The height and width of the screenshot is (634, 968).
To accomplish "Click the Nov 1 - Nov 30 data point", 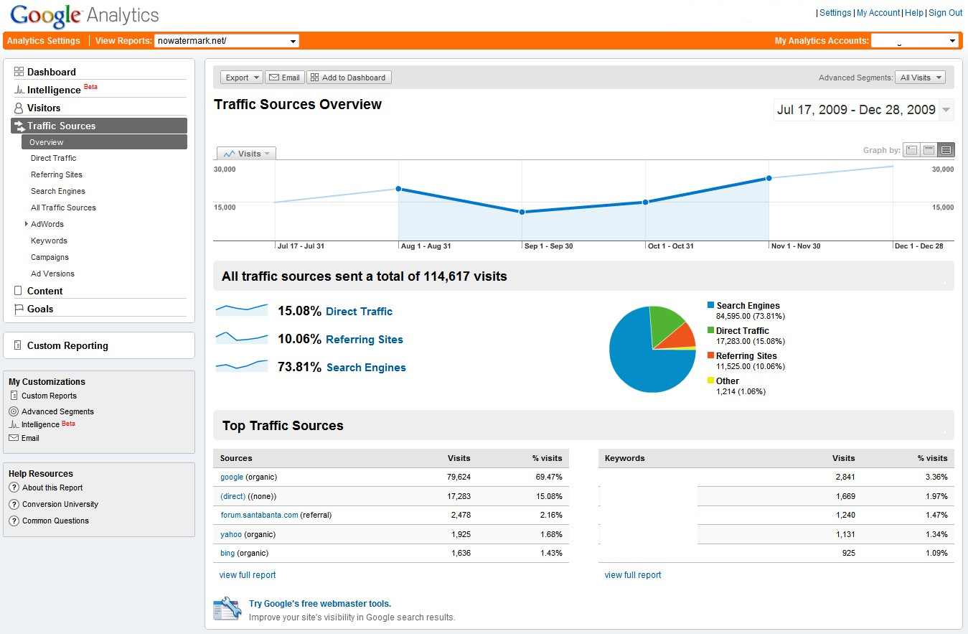I will (x=769, y=178).
